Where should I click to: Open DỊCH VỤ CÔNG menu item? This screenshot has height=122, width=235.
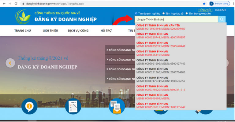tap(78, 31)
